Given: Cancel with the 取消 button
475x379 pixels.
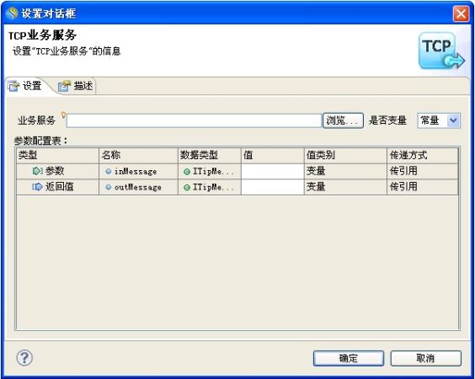Looking at the screenshot, I should click(425, 359).
